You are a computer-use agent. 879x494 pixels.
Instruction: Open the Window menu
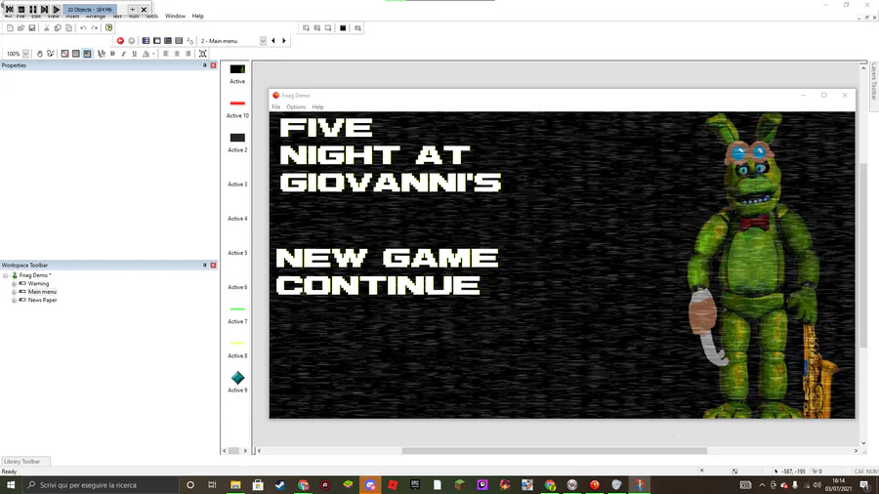click(x=175, y=17)
